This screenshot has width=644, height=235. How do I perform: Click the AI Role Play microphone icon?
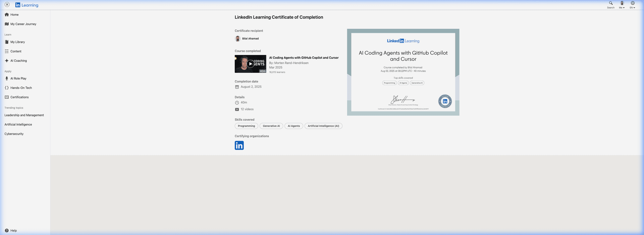(7, 78)
